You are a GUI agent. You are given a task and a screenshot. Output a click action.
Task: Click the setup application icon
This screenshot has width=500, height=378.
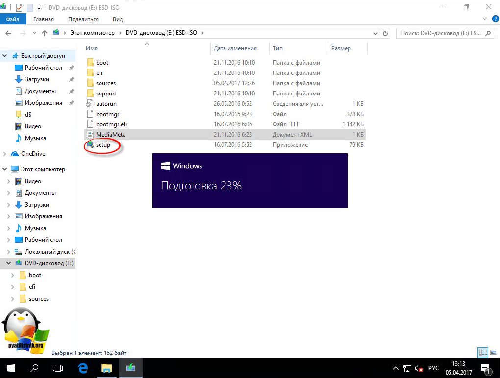point(90,145)
